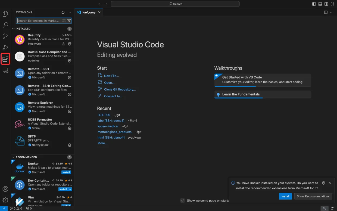Open manage gear for DartJS Sass Compiler
Viewport: 337px width, 211px height.
(x=70, y=61)
